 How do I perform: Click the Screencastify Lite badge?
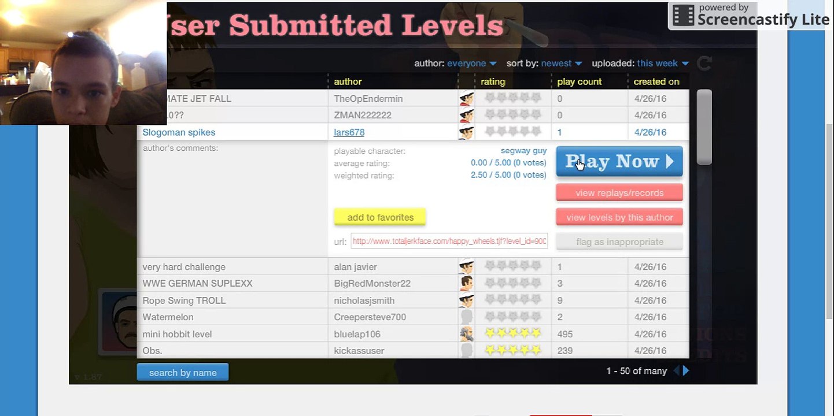[751, 16]
